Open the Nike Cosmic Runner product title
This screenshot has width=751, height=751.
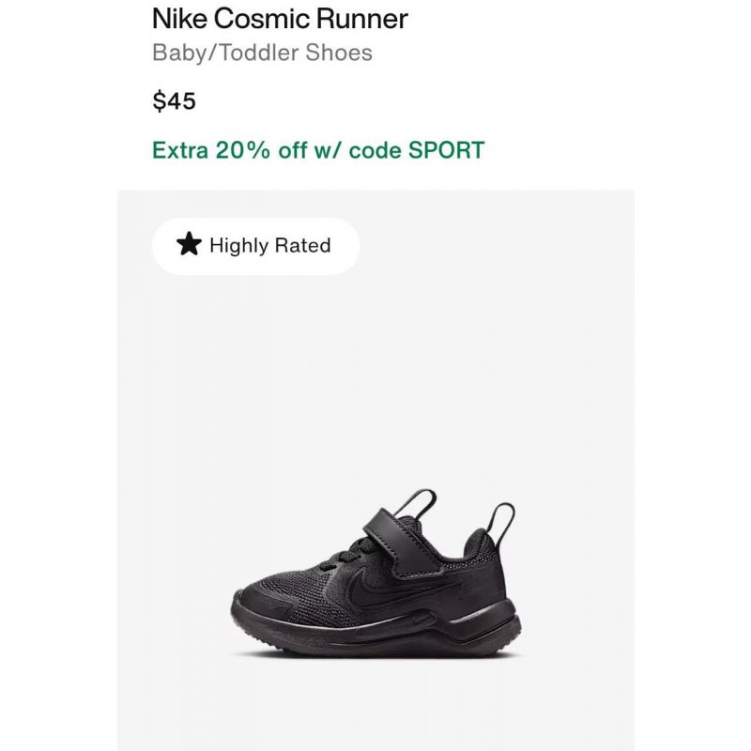280,19
